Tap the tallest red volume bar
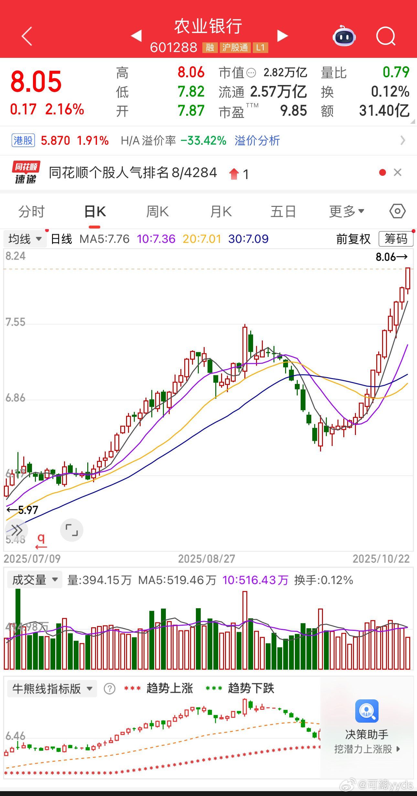 [245, 630]
